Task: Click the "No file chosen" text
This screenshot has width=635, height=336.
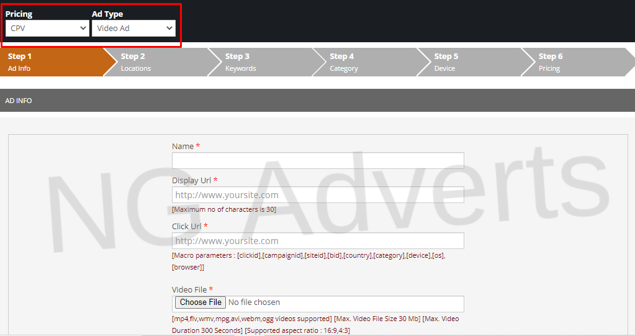Action: click(x=254, y=302)
